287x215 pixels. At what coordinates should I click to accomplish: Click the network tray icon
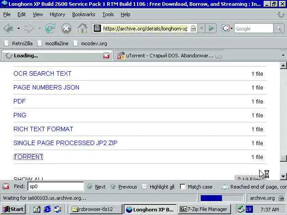coord(240,209)
